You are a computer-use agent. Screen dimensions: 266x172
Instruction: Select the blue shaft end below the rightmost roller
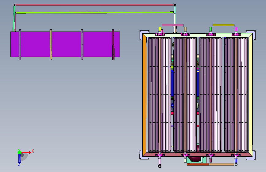pos(236,160)
